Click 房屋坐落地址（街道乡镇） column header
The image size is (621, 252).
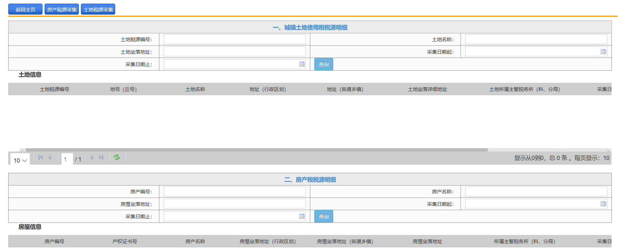tap(345, 241)
